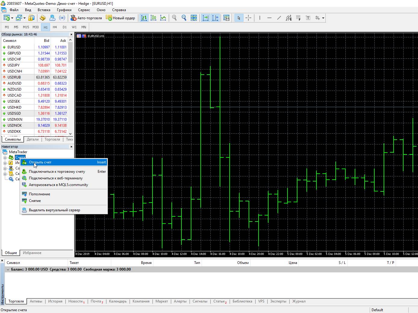Viewport: 418px width, 313px height.
Task: Click the tile windows icon
Action: click(x=194, y=18)
